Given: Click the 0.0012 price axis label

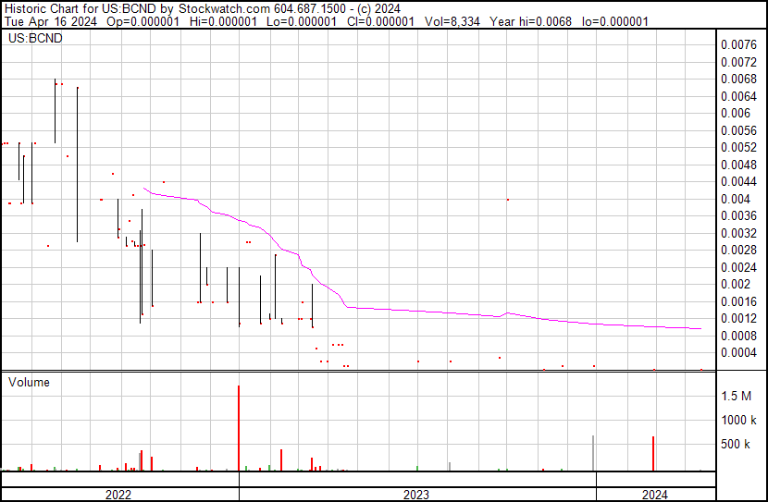Looking at the screenshot, I should 738,319.
